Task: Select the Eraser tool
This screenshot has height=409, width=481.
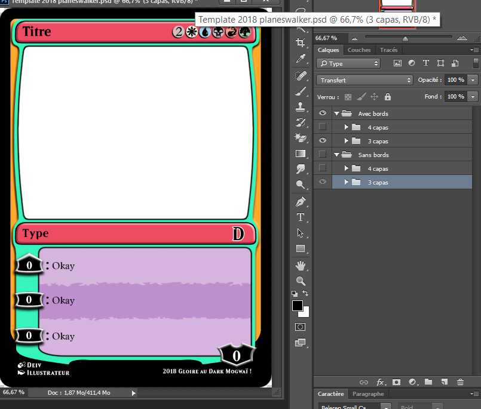Action: [301, 138]
